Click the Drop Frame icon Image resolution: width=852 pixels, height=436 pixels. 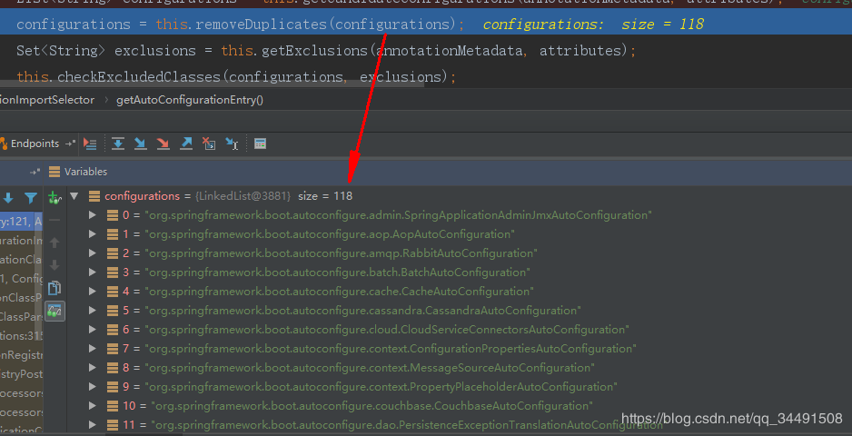(x=209, y=144)
